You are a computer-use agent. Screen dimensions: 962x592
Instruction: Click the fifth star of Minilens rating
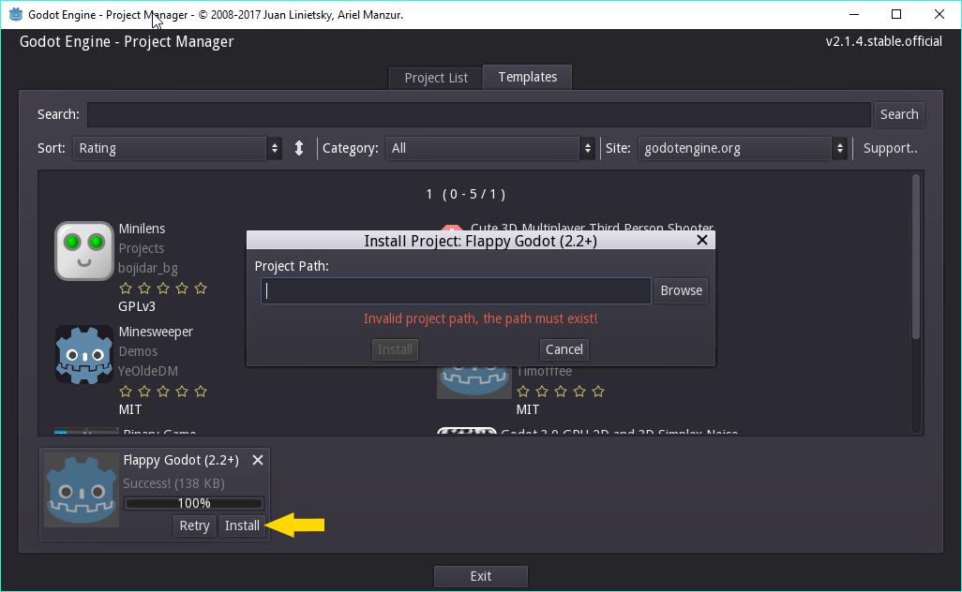click(x=201, y=288)
